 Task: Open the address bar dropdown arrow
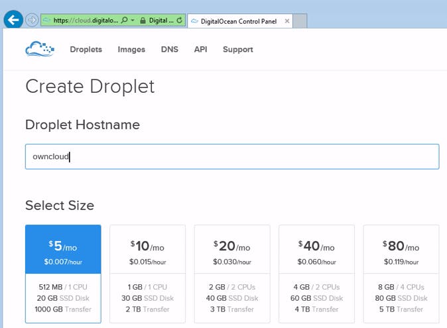point(133,21)
